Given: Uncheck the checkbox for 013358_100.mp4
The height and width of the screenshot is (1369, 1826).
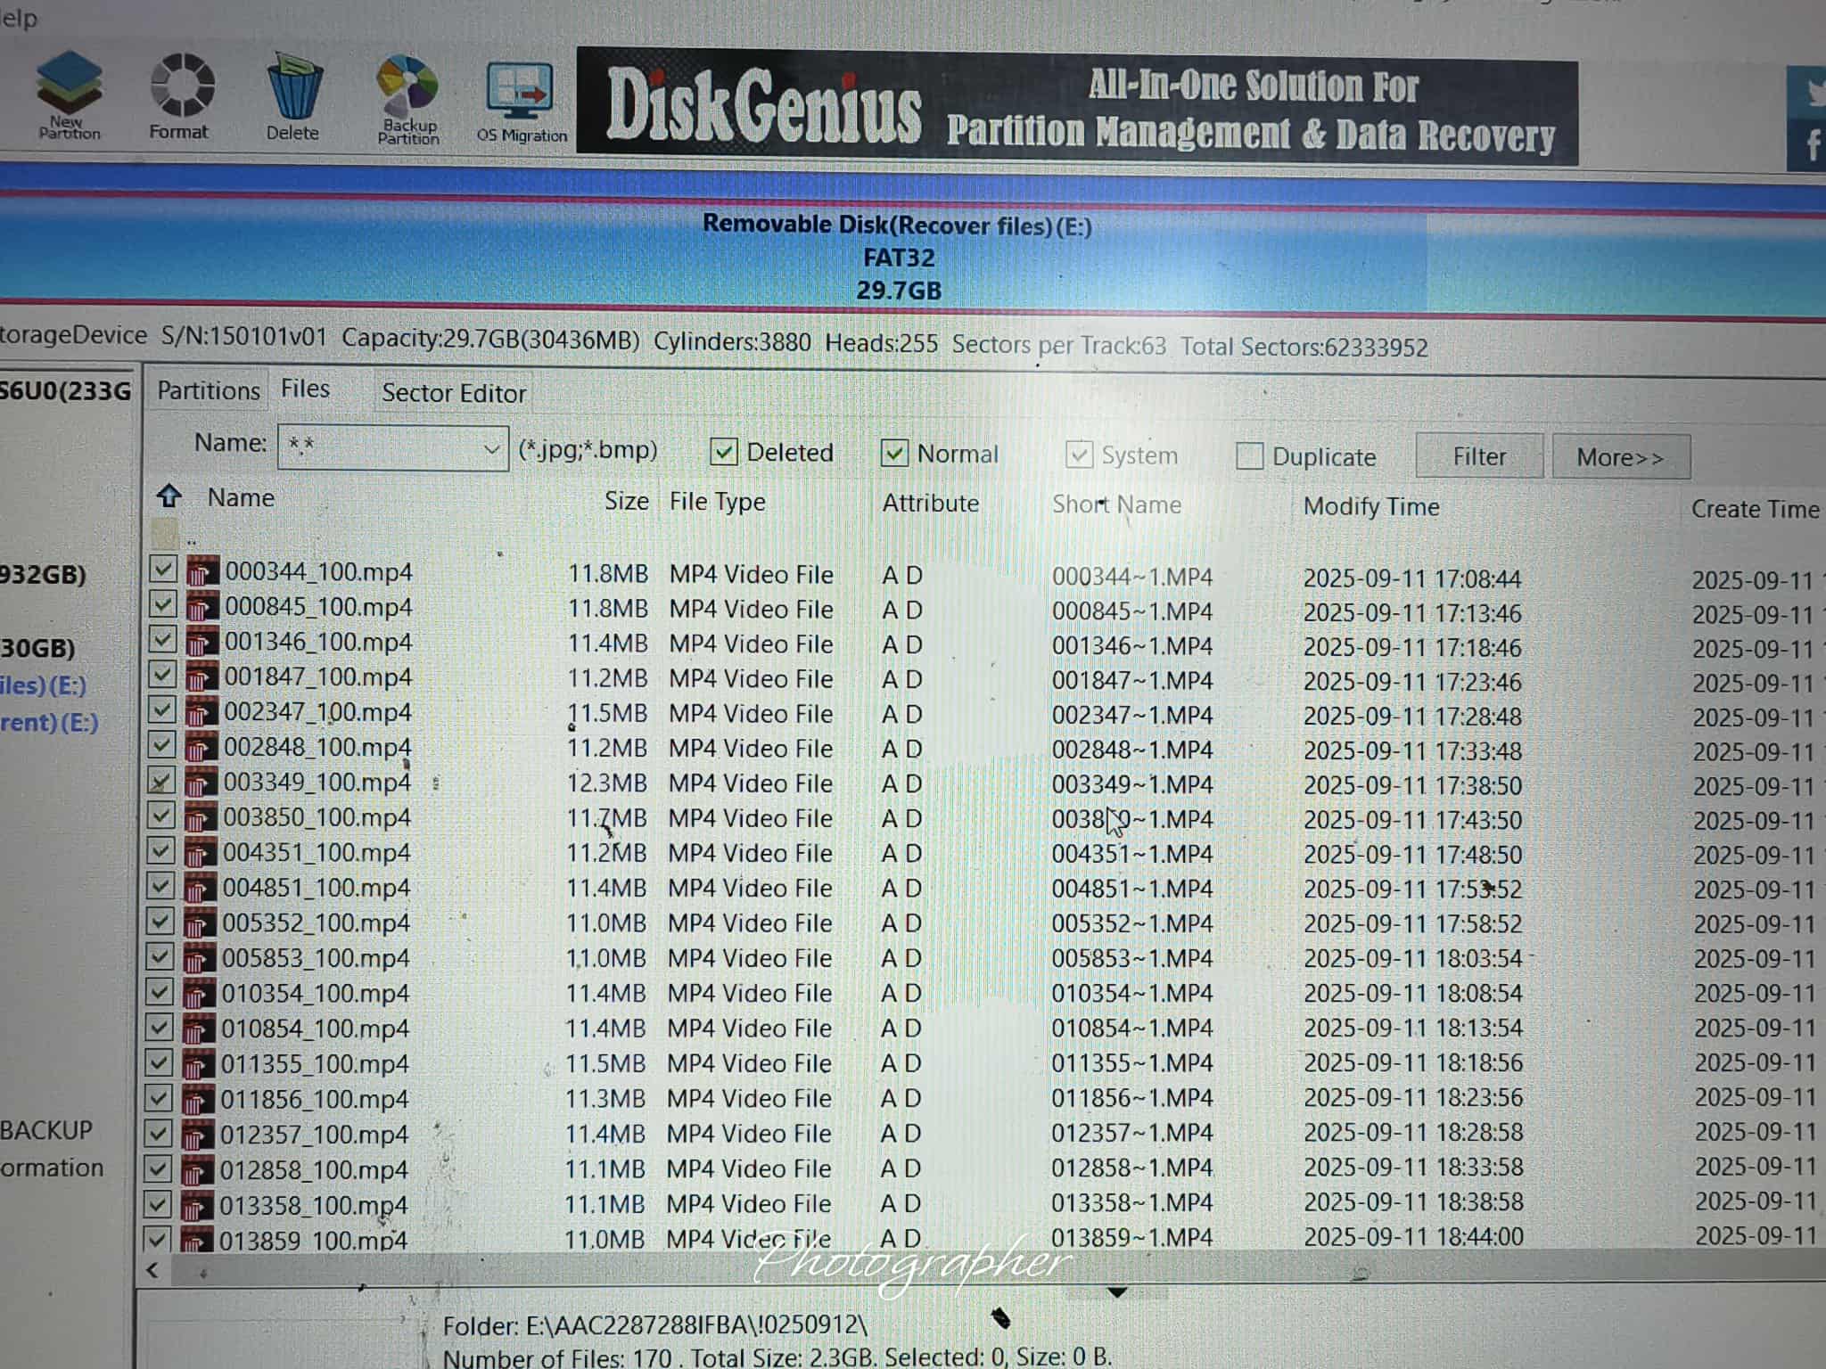Looking at the screenshot, I should 157,1203.
